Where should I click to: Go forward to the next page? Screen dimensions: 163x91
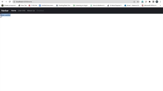[6, 2]
